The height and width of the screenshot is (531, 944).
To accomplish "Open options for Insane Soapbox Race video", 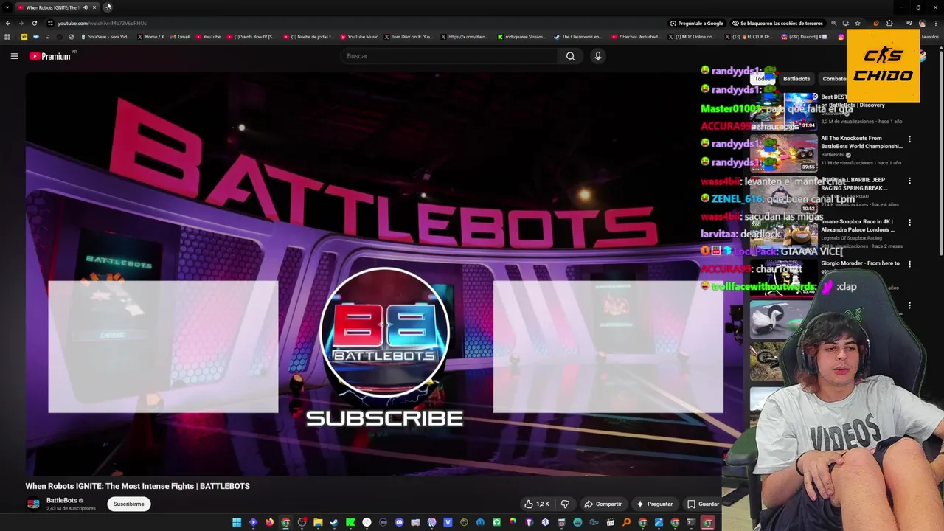I will tap(909, 222).
